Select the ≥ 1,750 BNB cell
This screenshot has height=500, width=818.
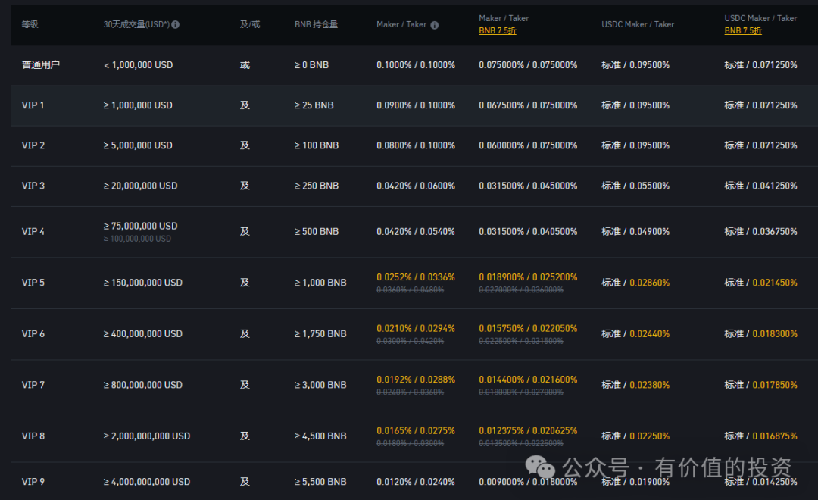tap(320, 334)
